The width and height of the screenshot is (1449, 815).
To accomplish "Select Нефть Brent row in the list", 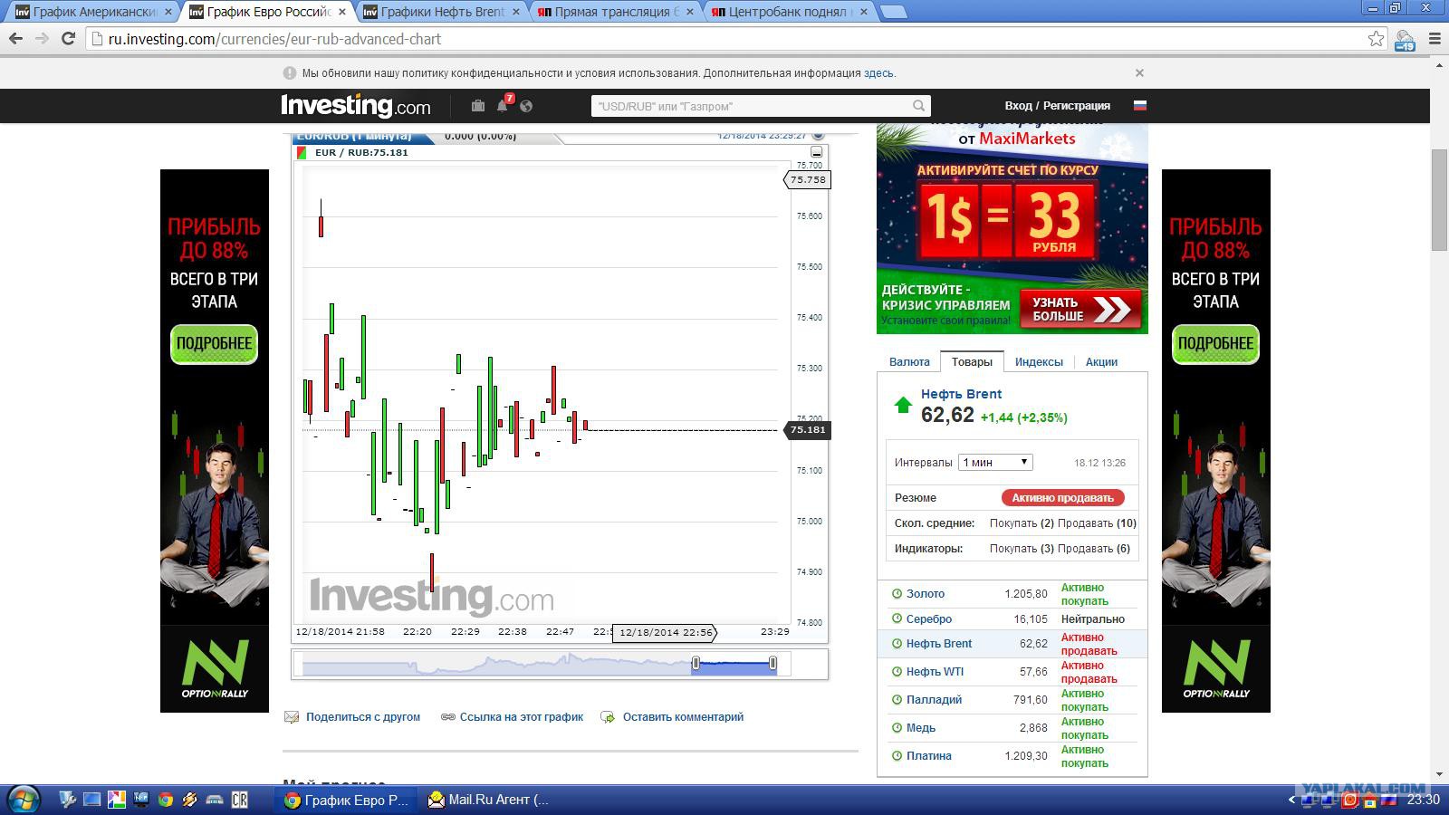I will click(1012, 644).
